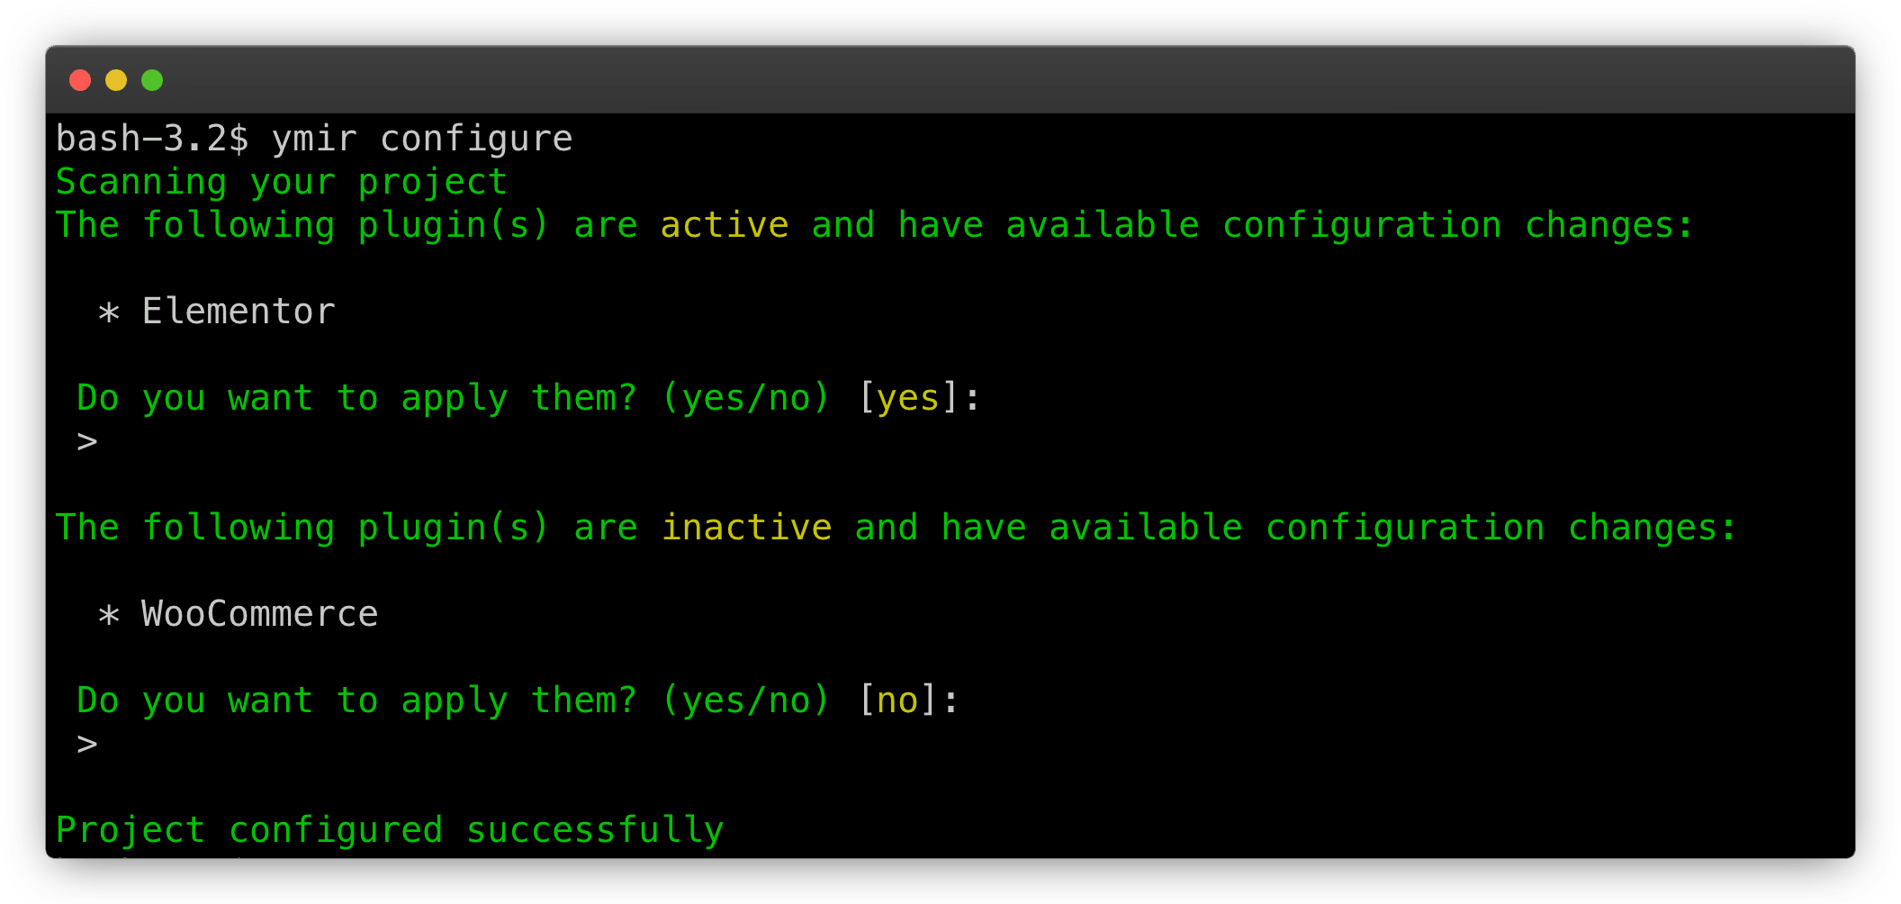Click the 'ymir configure' command text
Image resolution: width=1901 pixels, height=904 pixels.
click(x=422, y=140)
